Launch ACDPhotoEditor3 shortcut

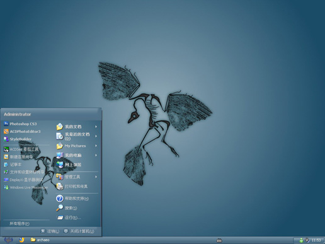pos(22,132)
